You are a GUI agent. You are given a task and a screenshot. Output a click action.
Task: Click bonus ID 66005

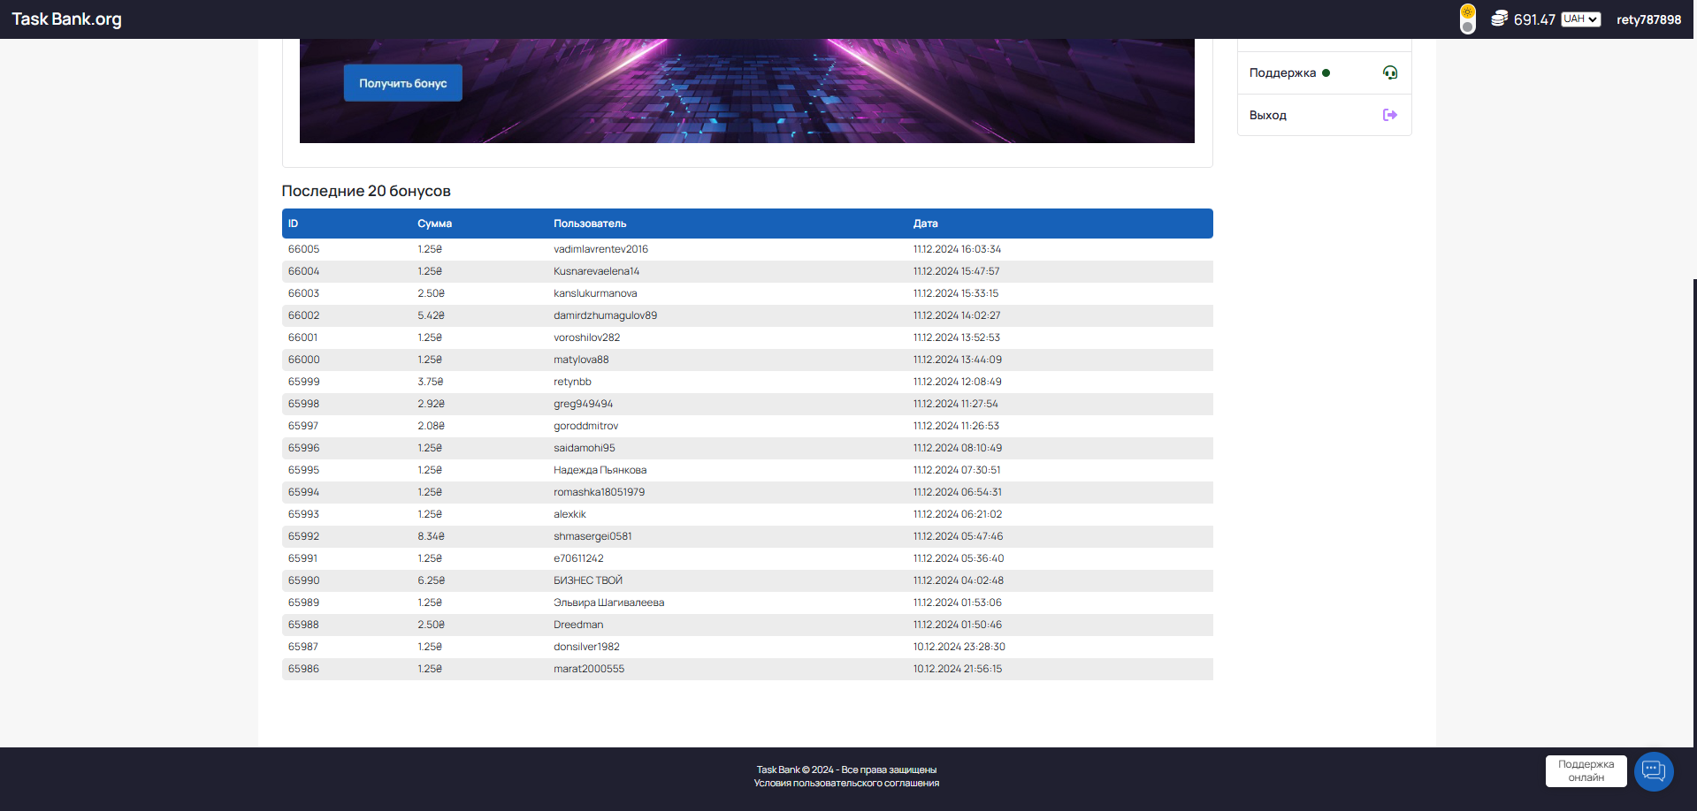(x=303, y=249)
